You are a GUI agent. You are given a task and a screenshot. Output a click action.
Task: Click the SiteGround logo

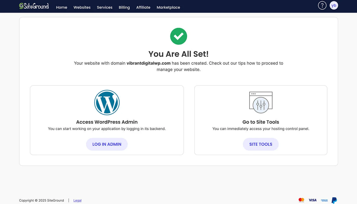click(34, 6)
